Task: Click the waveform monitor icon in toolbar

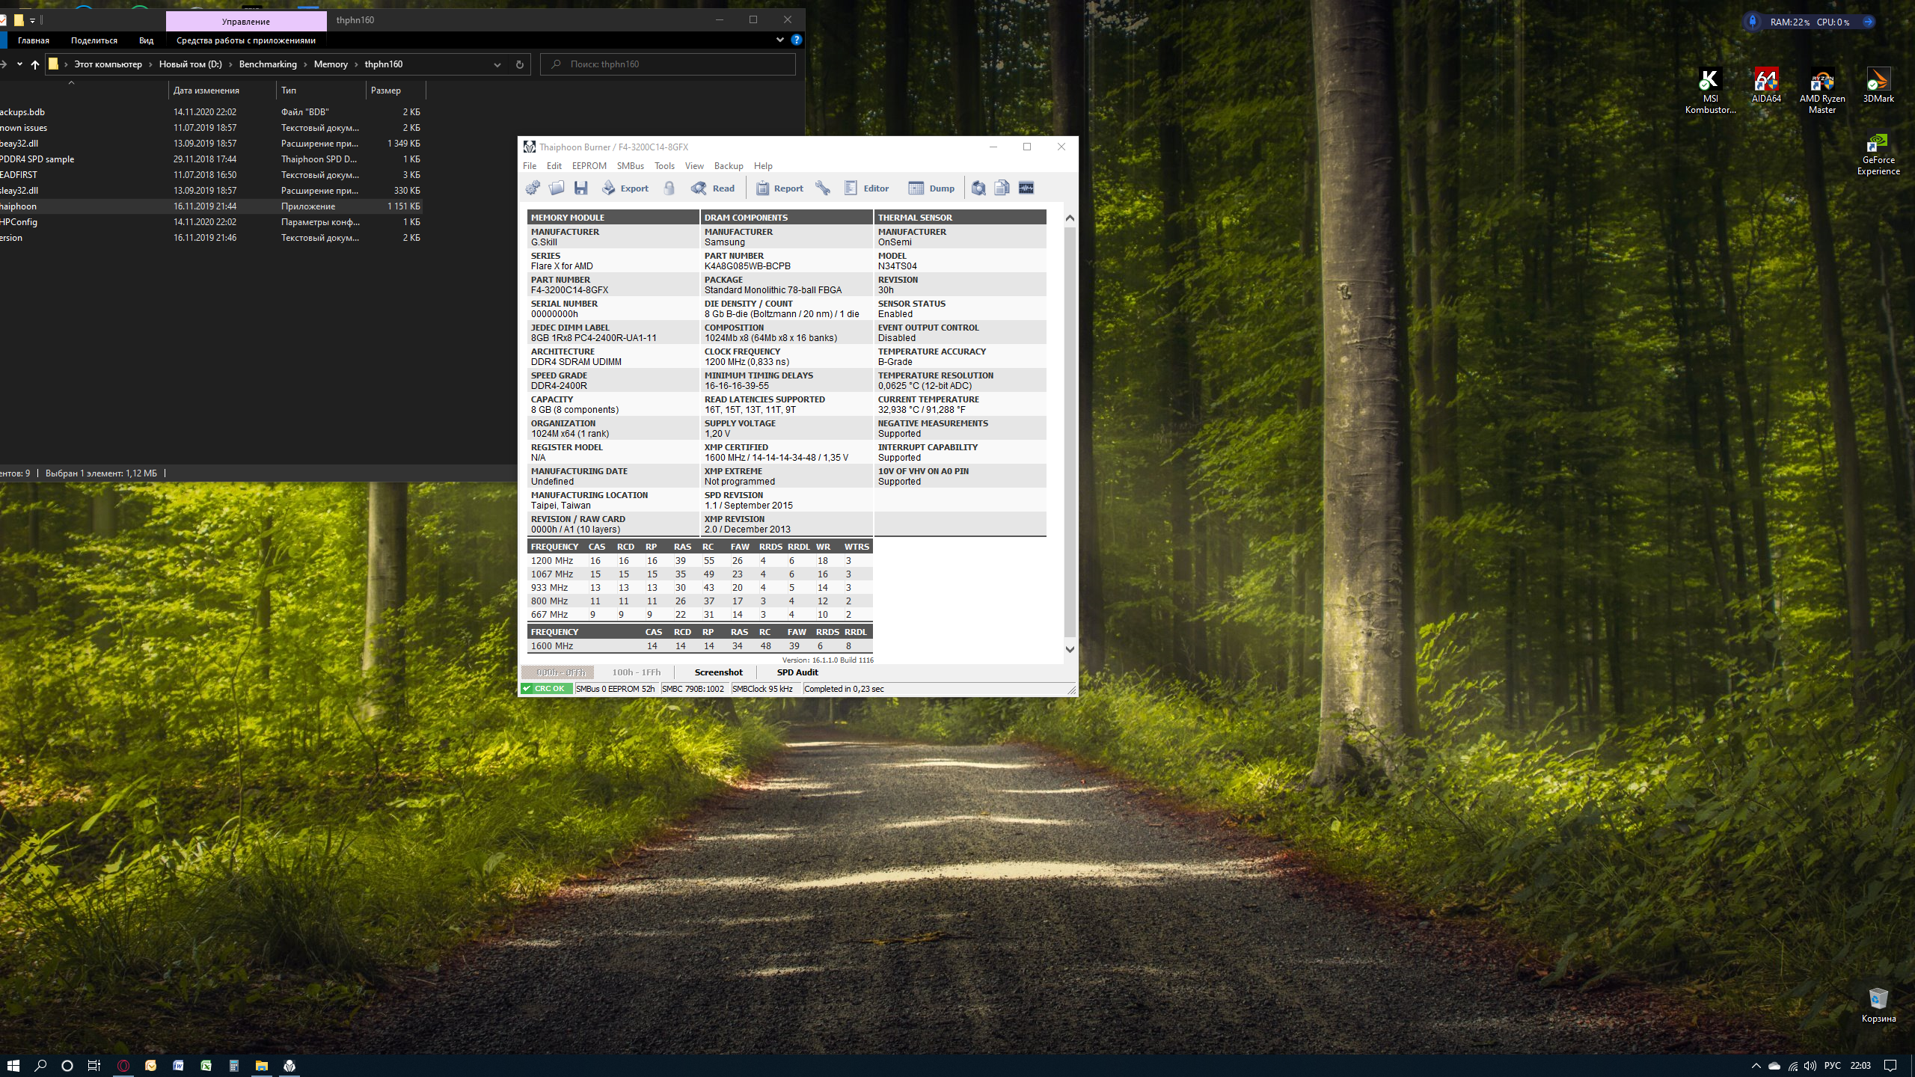Action: [1026, 188]
